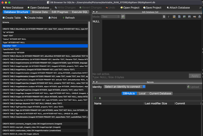Click the Create Table button
203x136 pixels.
[12, 18]
